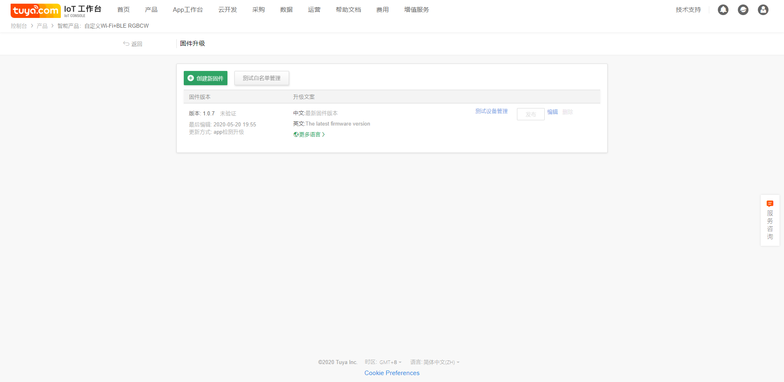The width and height of the screenshot is (784, 382).
Task: Click the Tuya.com logo
Action: coord(36,11)
